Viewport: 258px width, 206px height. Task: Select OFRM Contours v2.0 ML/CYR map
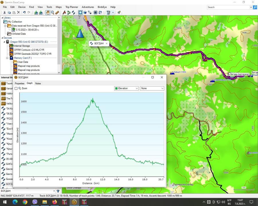click(x=29, y=50)
